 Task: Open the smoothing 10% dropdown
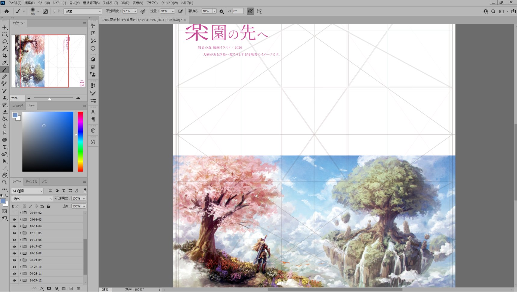[x=215, y=11]
